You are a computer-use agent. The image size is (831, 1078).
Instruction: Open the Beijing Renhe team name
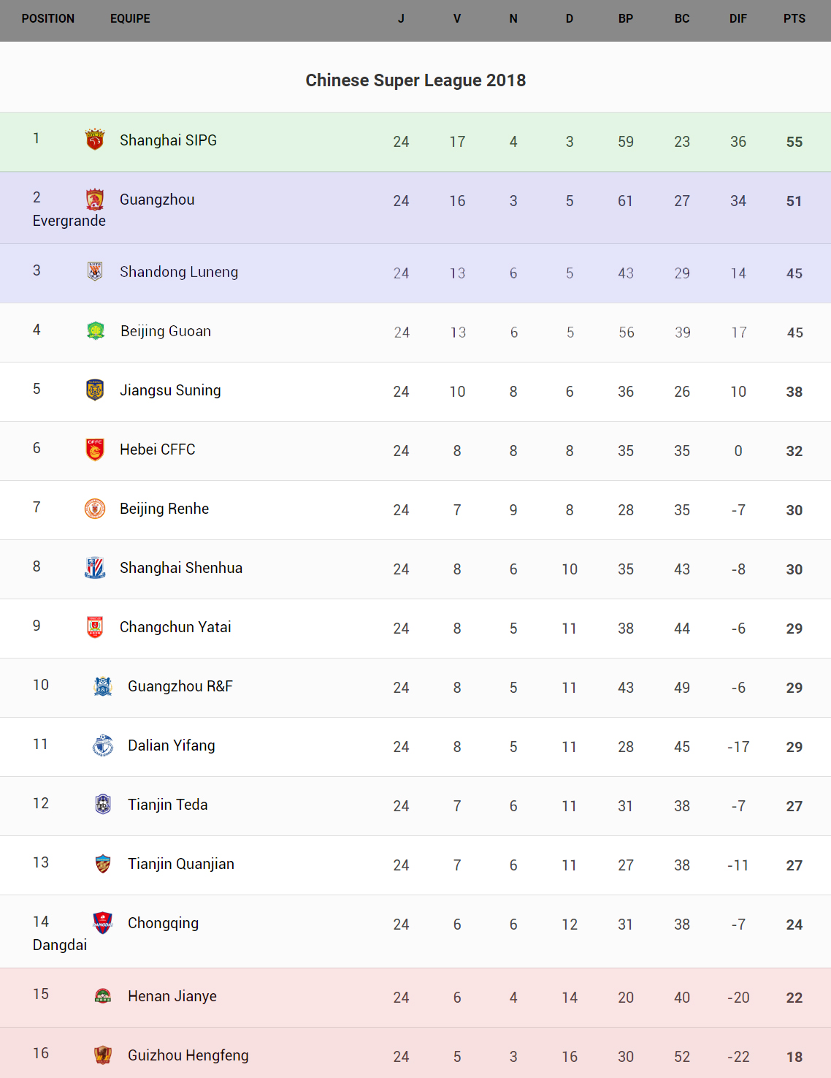pyautogui.click(x=164, y=509)
